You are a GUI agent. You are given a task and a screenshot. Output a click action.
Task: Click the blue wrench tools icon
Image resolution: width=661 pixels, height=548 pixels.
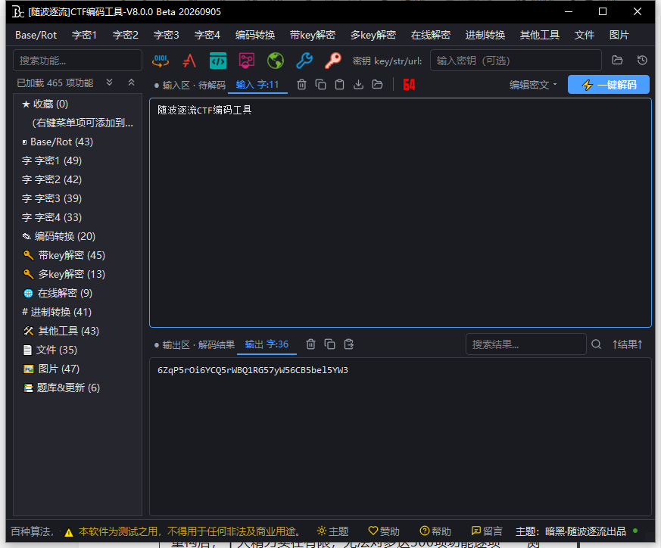pyautogui.click(x=304, y=61)
